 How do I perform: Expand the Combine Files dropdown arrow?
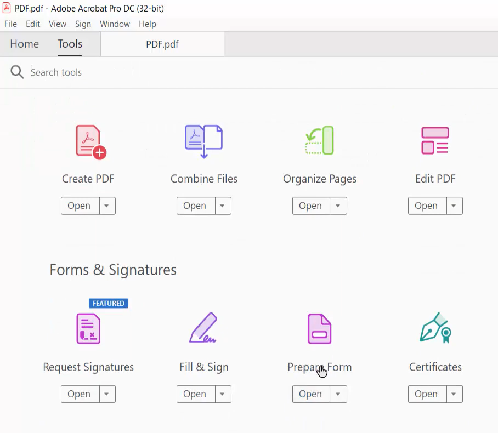(x=223, y=206)
